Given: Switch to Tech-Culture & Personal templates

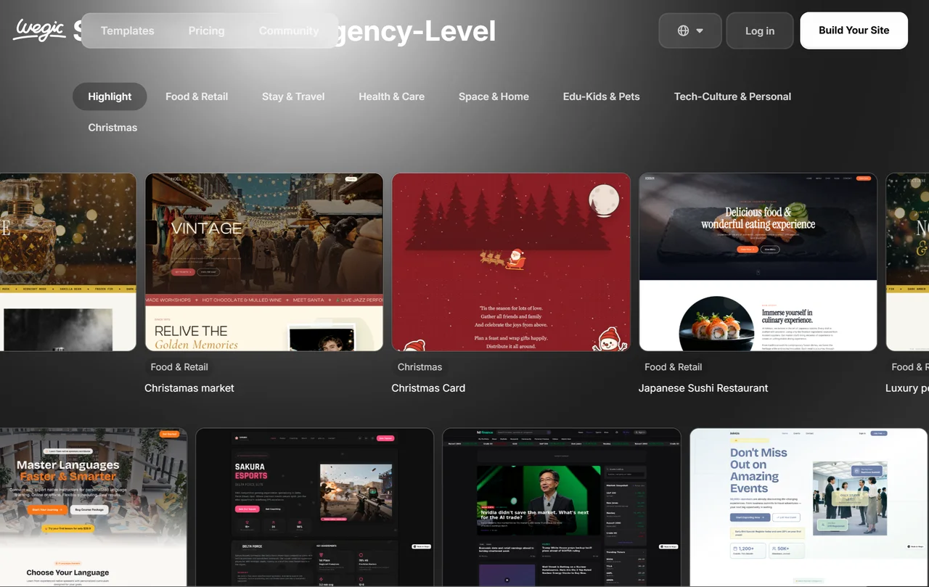Looking at the screenshot, I should click(732, 96).
